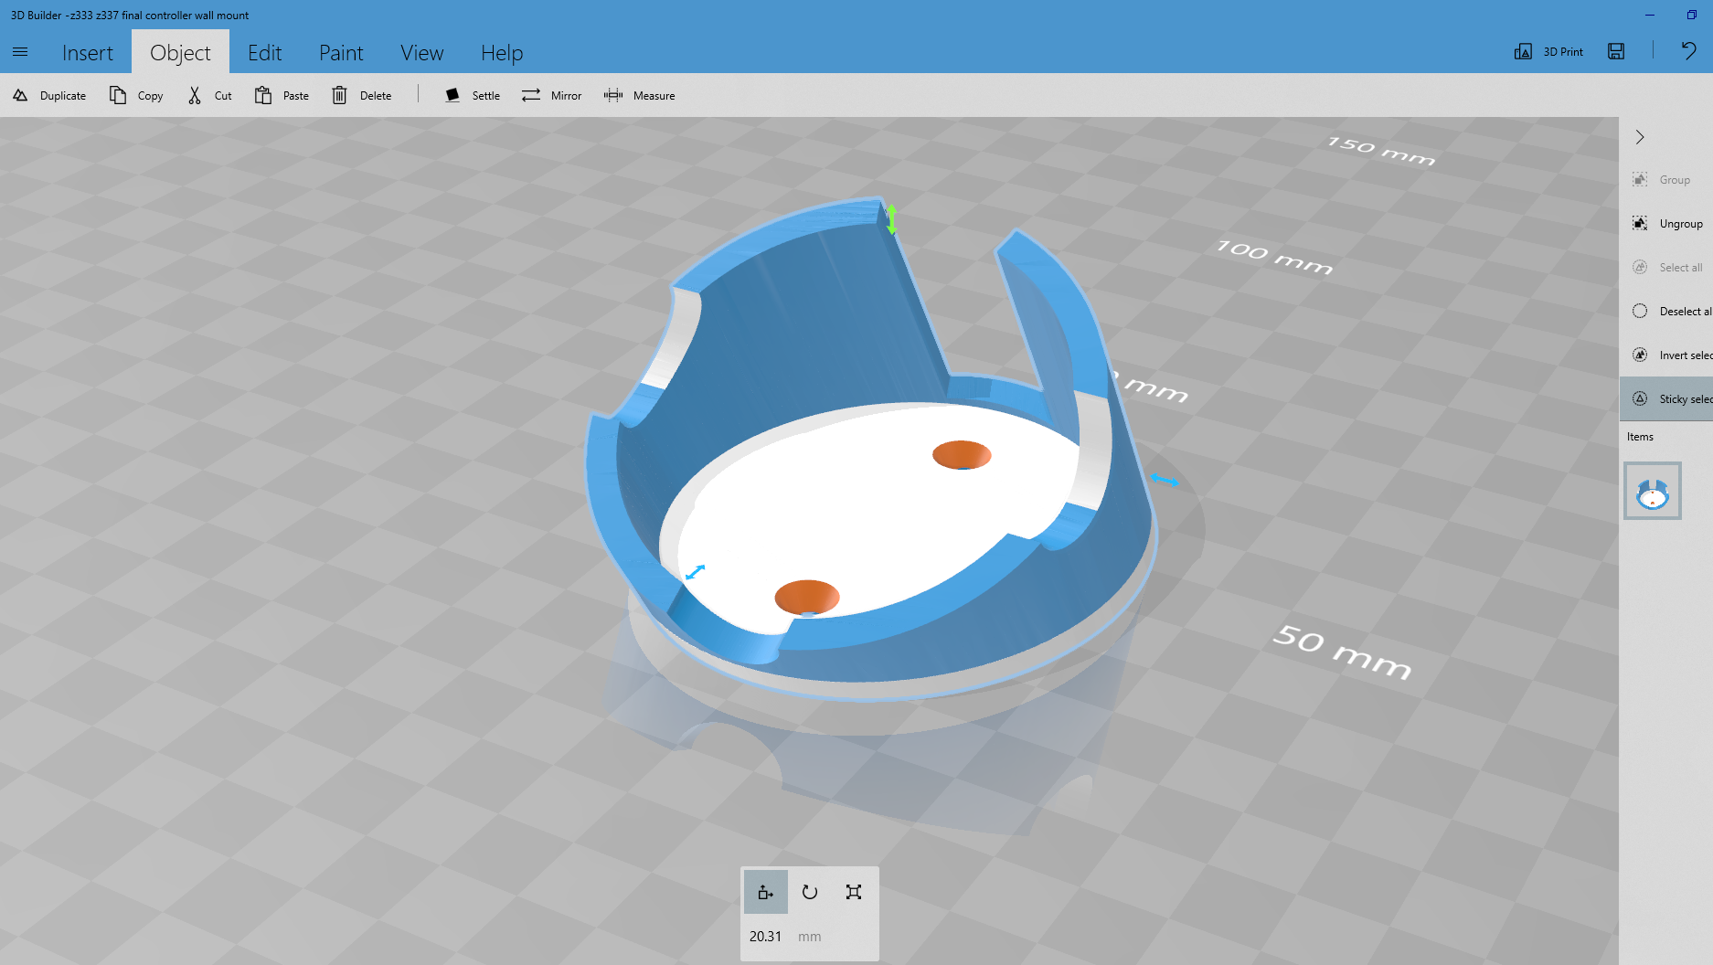Image resolution: width=1713 pixels, height=965 pixels.
Task: Select the model thumbnail in Items
Action: (1653, 492)
